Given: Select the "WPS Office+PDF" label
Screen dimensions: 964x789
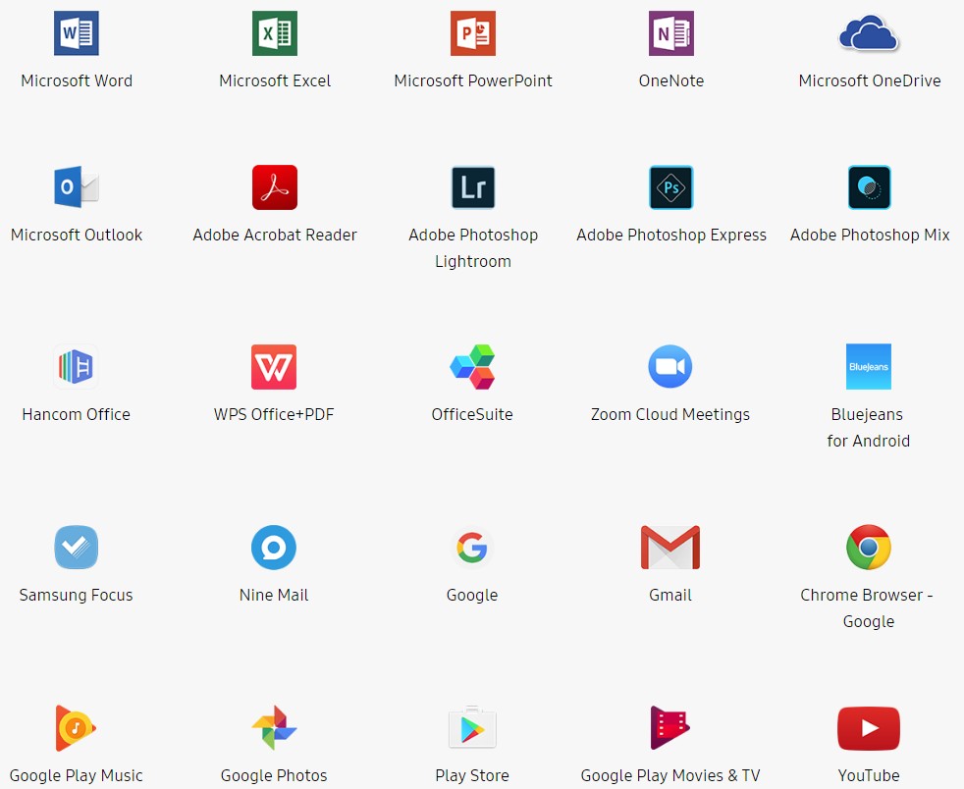Looking at the screenshot, I should pos(274,414).
